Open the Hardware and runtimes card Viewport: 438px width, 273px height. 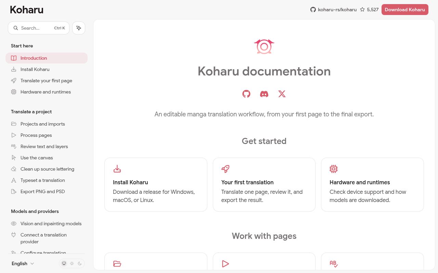(372, 185)
